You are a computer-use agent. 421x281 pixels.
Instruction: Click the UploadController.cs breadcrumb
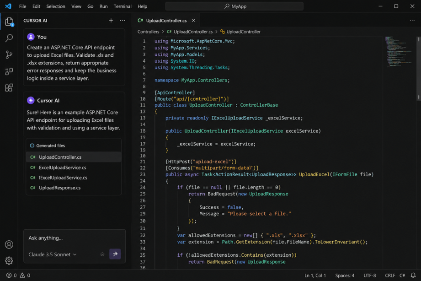click(x=193, y=32)
